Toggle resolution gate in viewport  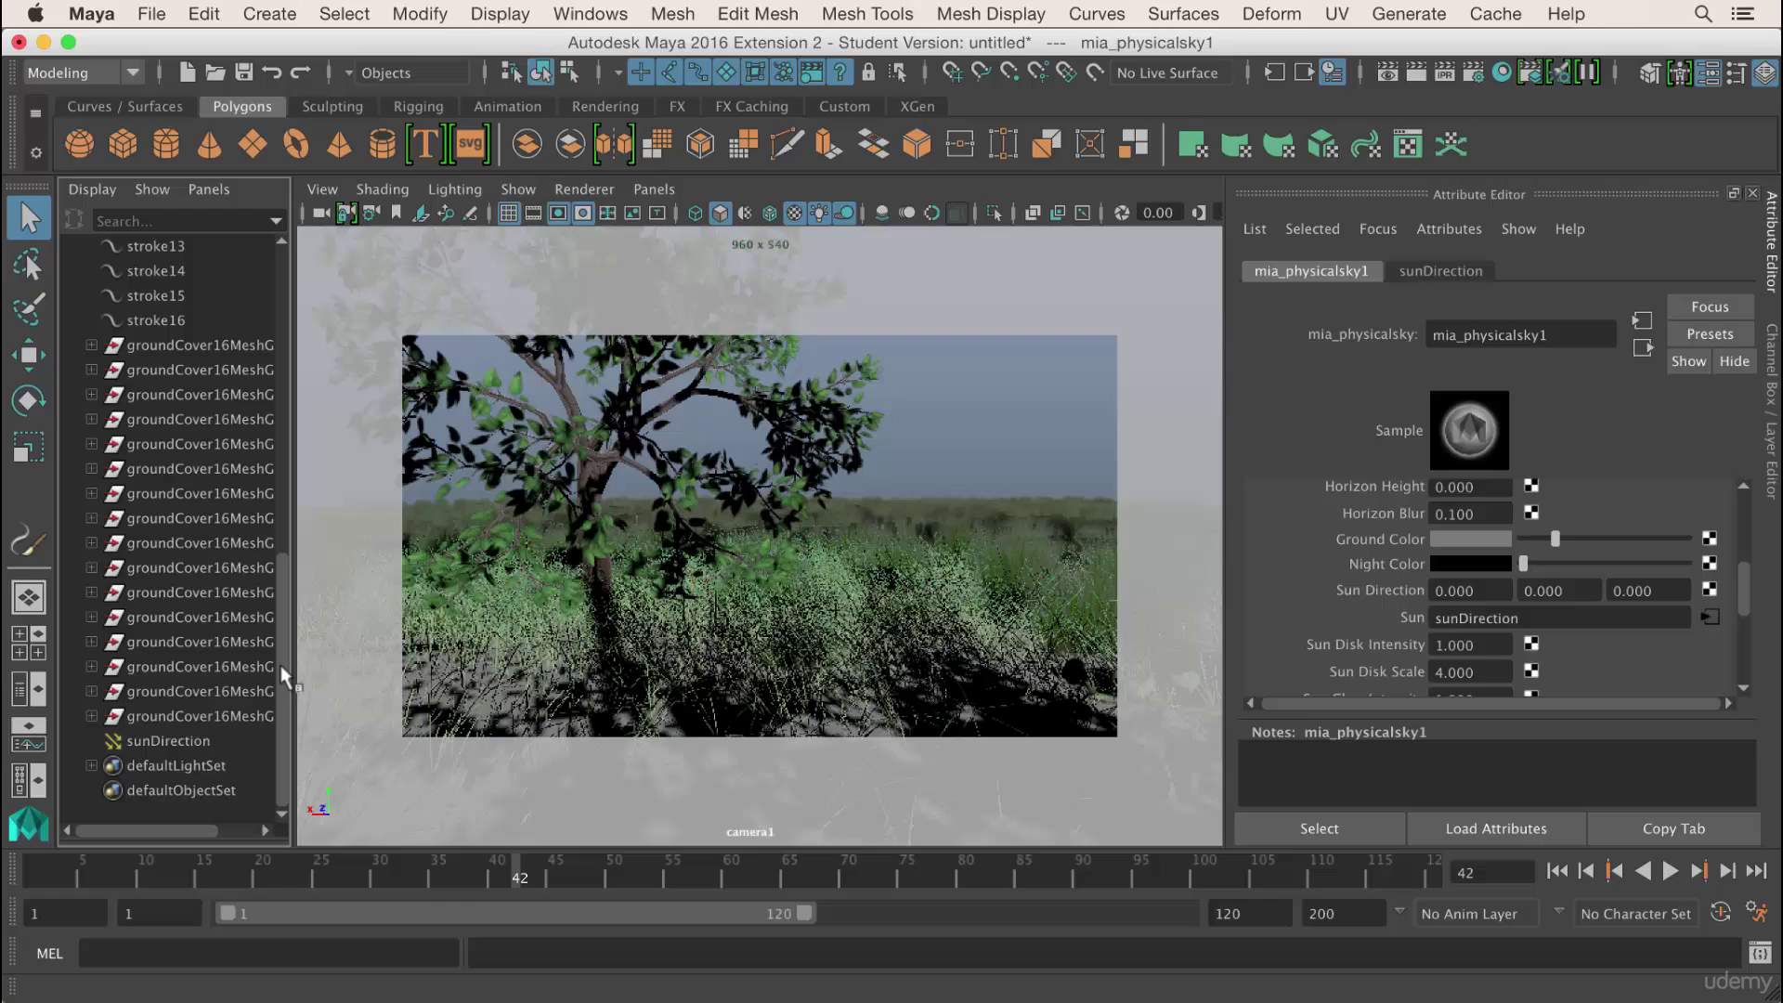558,213
